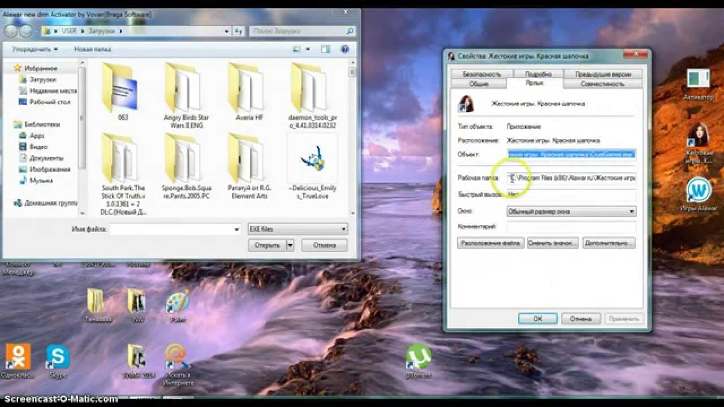
Task: Switch to the Безопасность tab
Action: click(x=481, y=74)
